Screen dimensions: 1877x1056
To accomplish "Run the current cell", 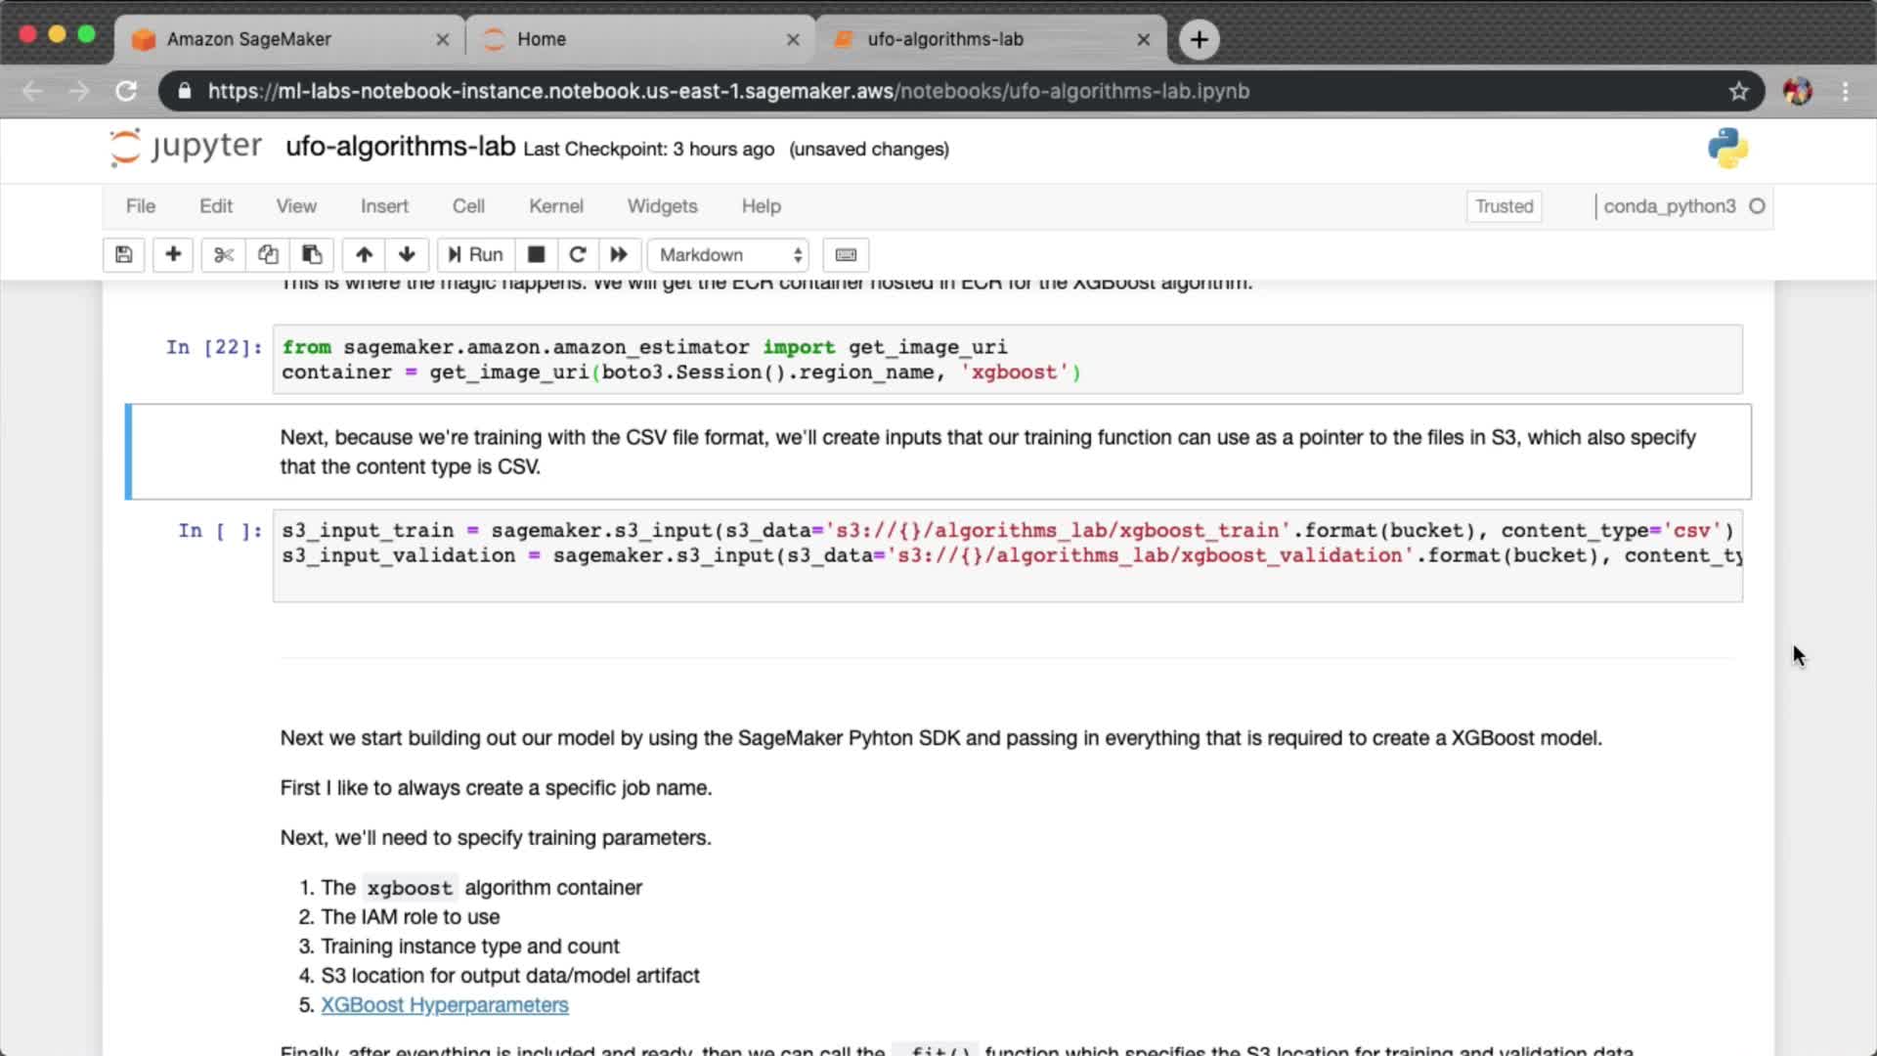I will (x=476, y=255).
